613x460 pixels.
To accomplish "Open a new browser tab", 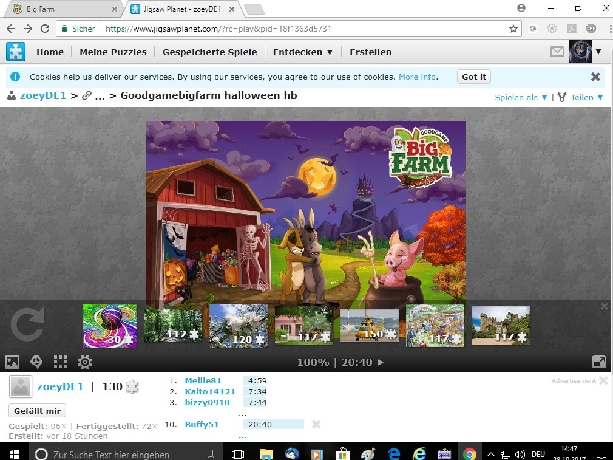I will [254, 9].
